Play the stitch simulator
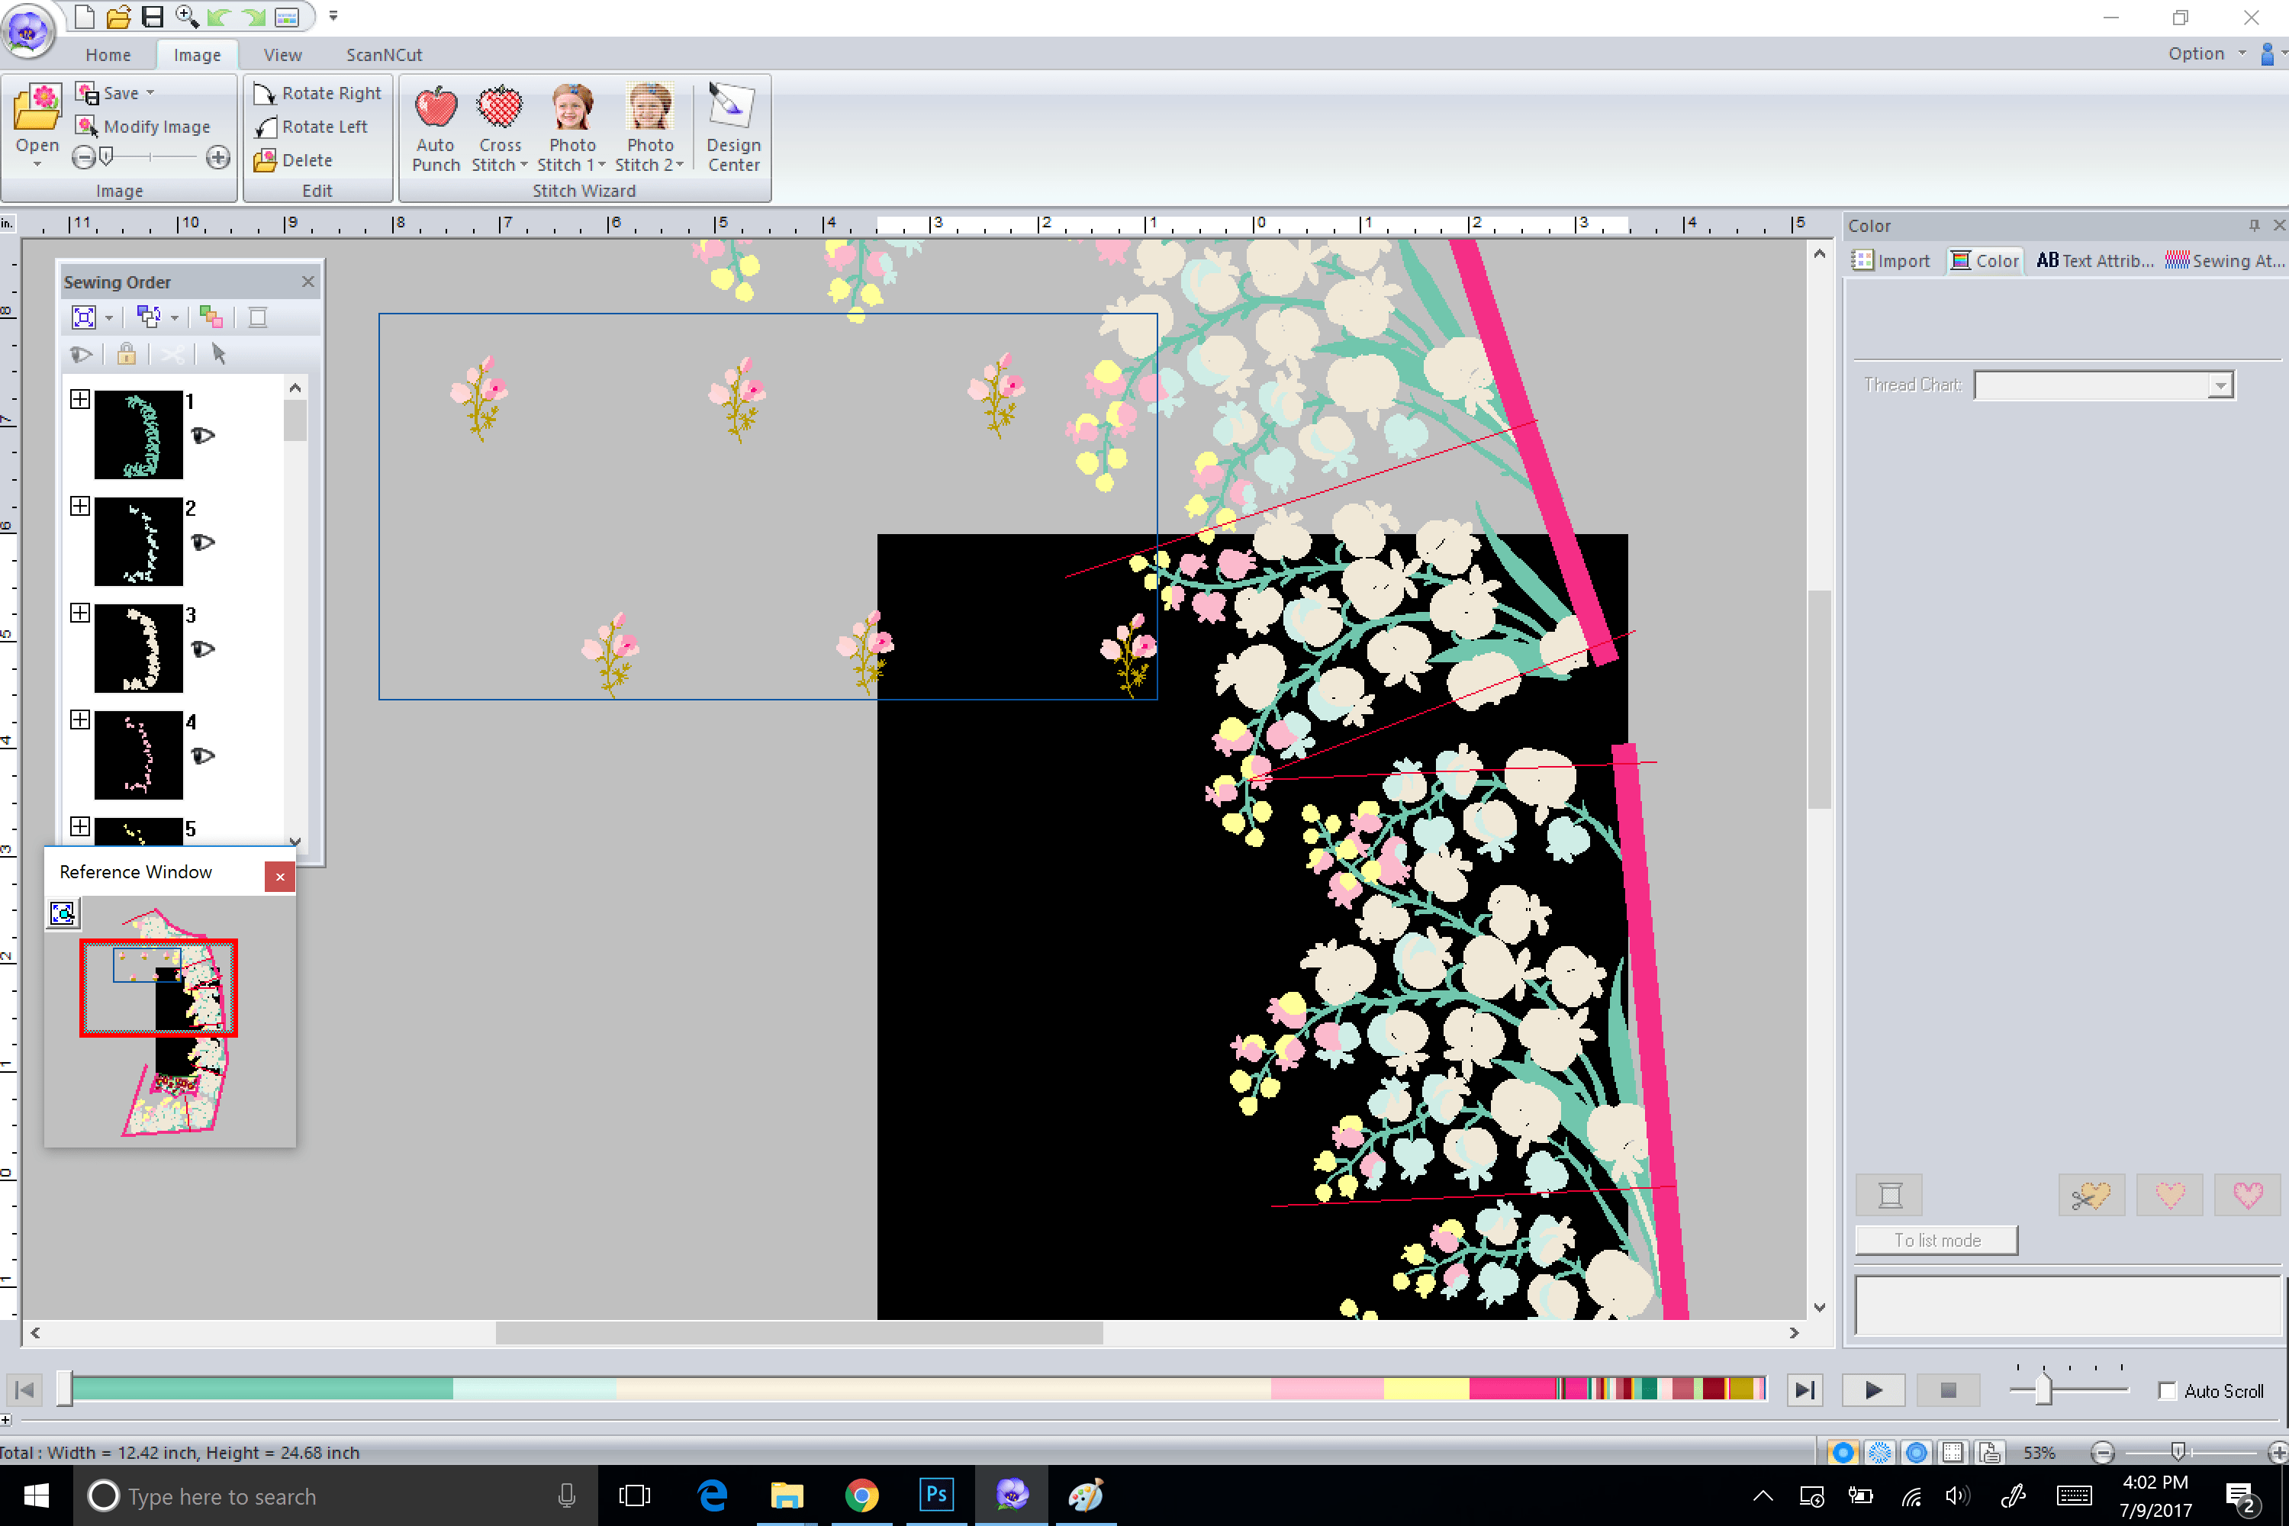2289x1526 pixels. [1872, 1389]
